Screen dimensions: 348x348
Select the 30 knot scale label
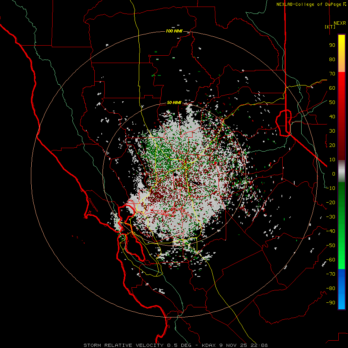(332, 131)
